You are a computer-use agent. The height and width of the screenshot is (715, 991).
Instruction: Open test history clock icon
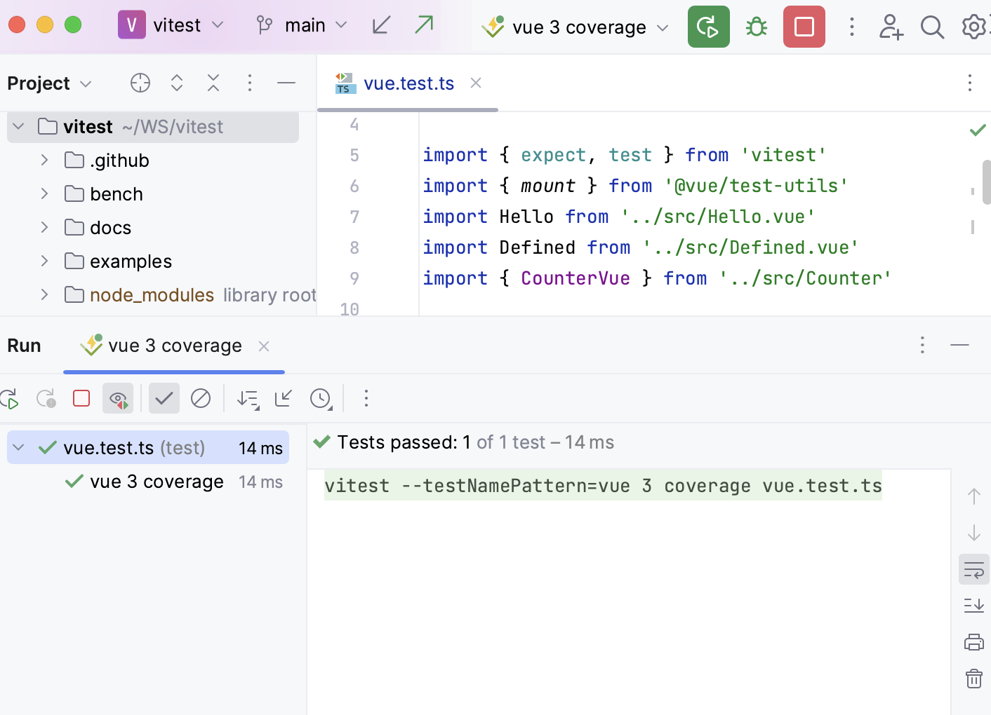[320, 399]
